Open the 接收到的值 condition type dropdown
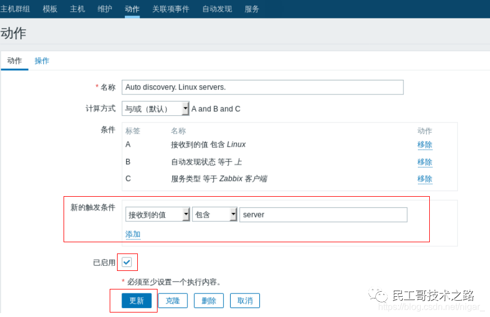The image size is (490, 317). [x=158, y=215]
